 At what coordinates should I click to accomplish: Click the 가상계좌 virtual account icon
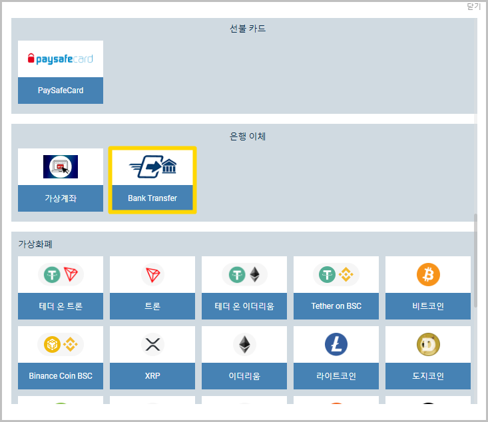[61, 167]
